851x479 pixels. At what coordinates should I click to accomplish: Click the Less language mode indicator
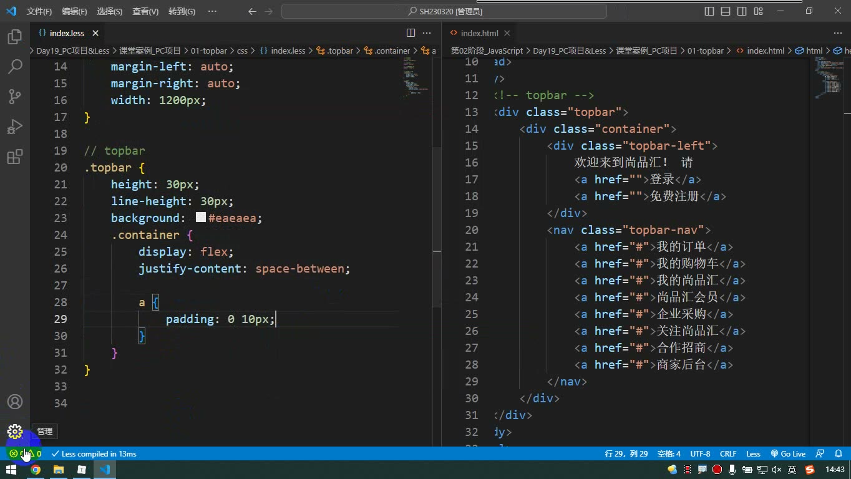click(754, 454)
